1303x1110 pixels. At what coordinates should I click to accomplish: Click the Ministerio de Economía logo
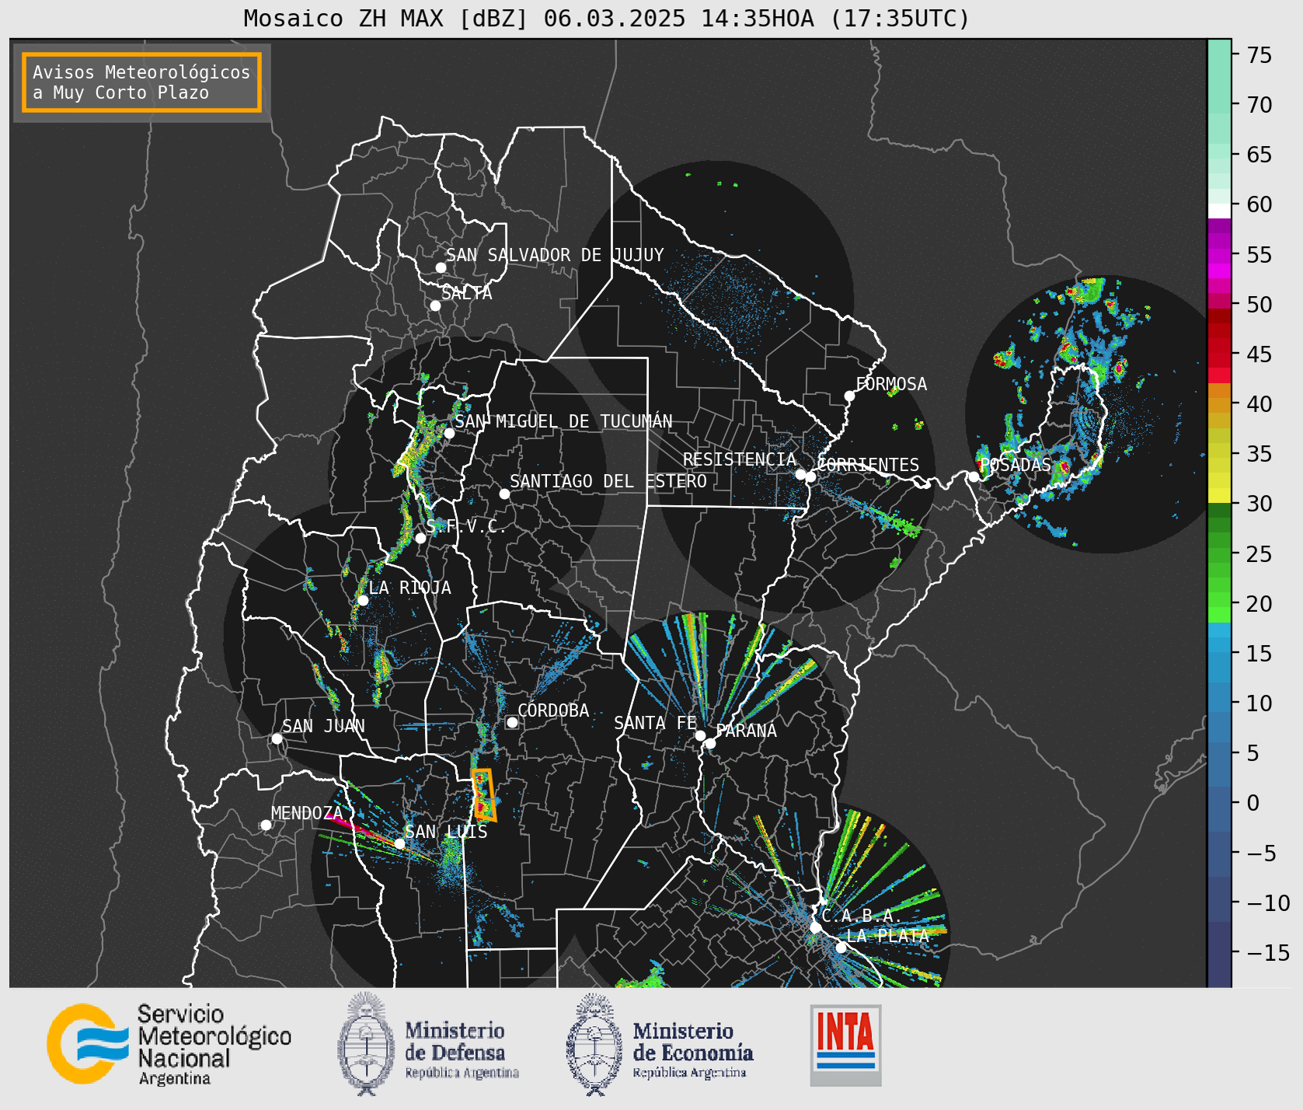click(x=660, y=1045)
